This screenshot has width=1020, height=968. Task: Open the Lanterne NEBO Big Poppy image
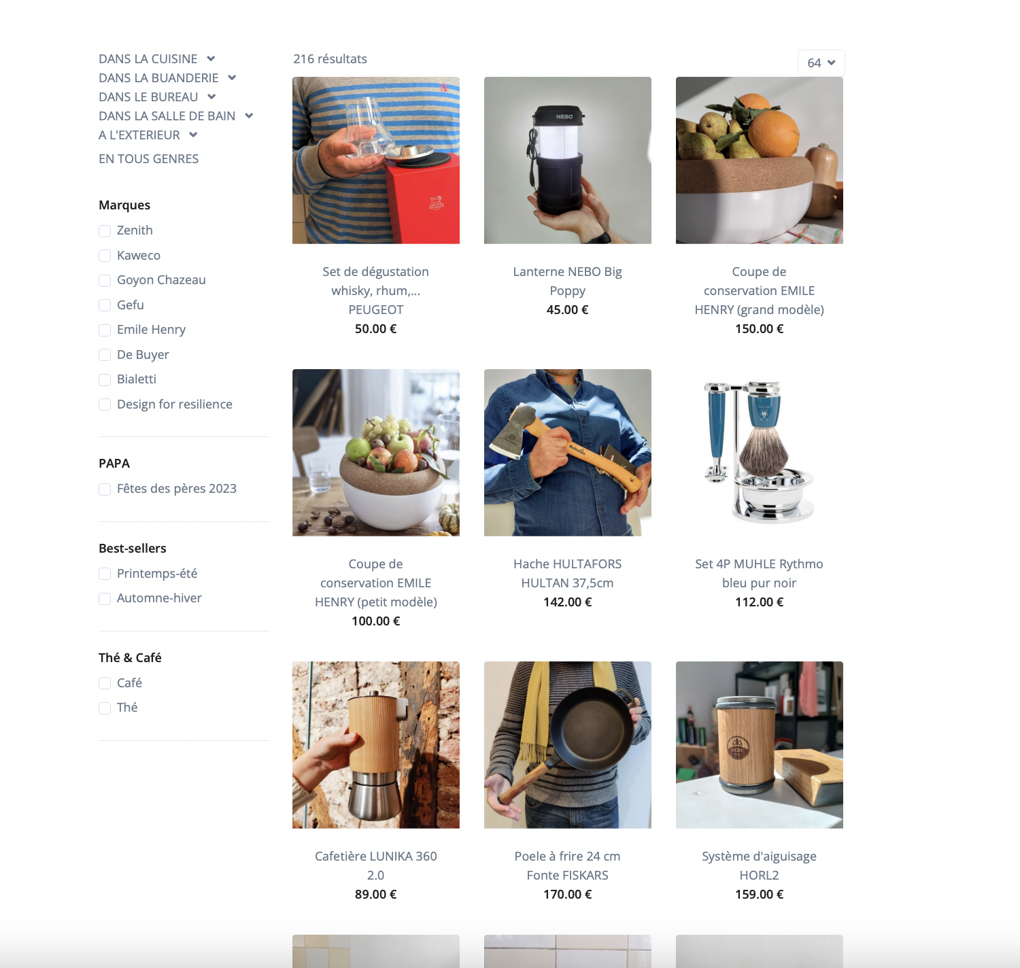[568, 160]
